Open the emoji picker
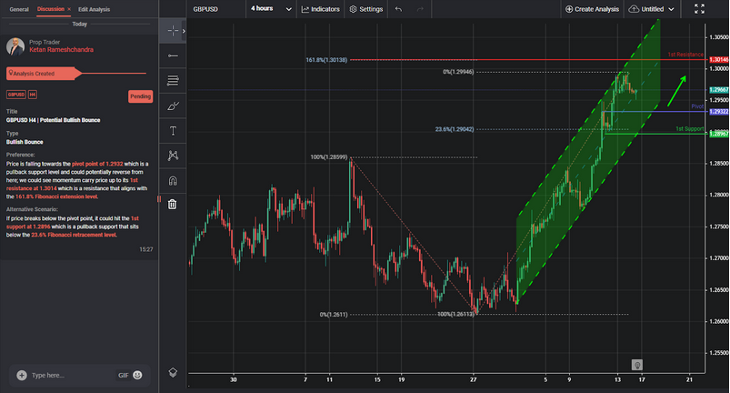 click(x=137, y=375)
